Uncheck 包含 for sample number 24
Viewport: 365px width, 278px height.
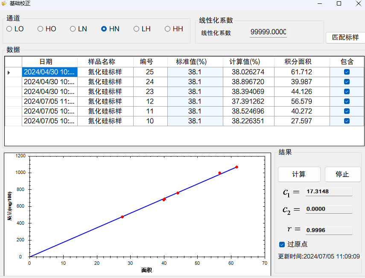click(347, 81)
